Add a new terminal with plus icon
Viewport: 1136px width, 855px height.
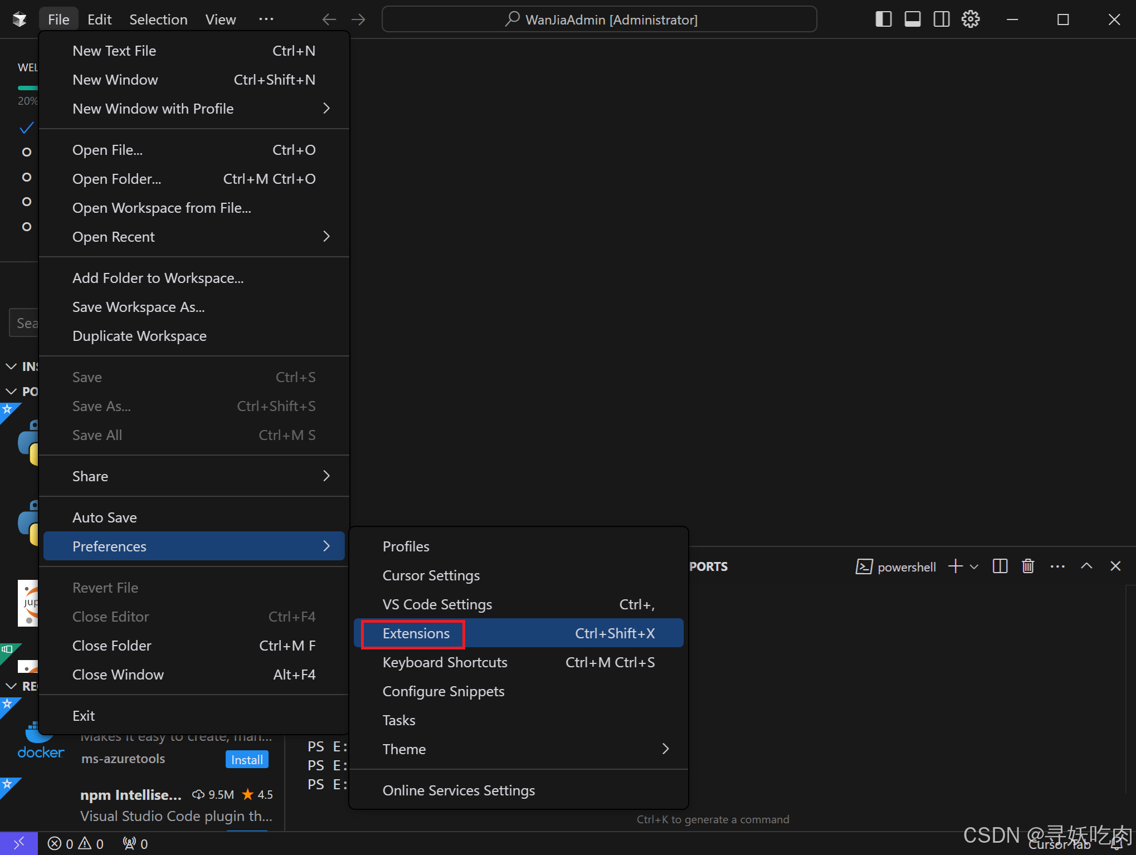(x=955, y=566)
